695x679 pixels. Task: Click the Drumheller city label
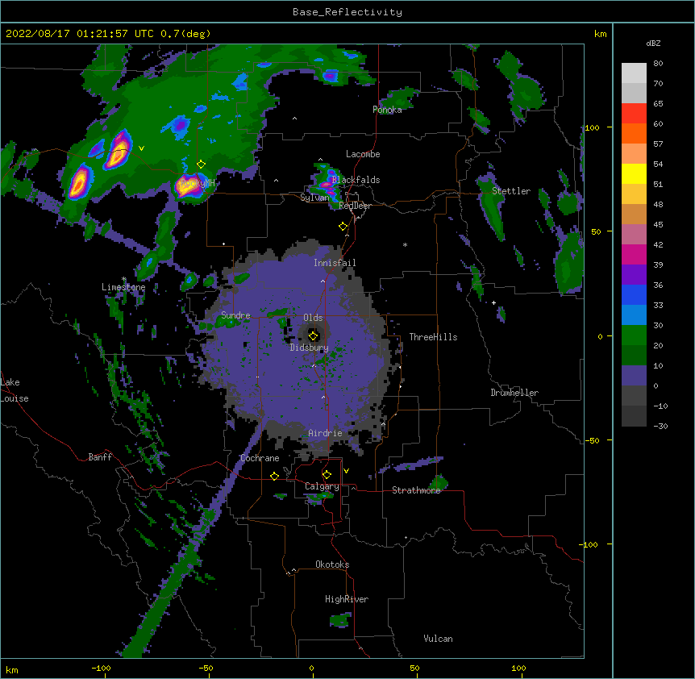tap(514, 393)
